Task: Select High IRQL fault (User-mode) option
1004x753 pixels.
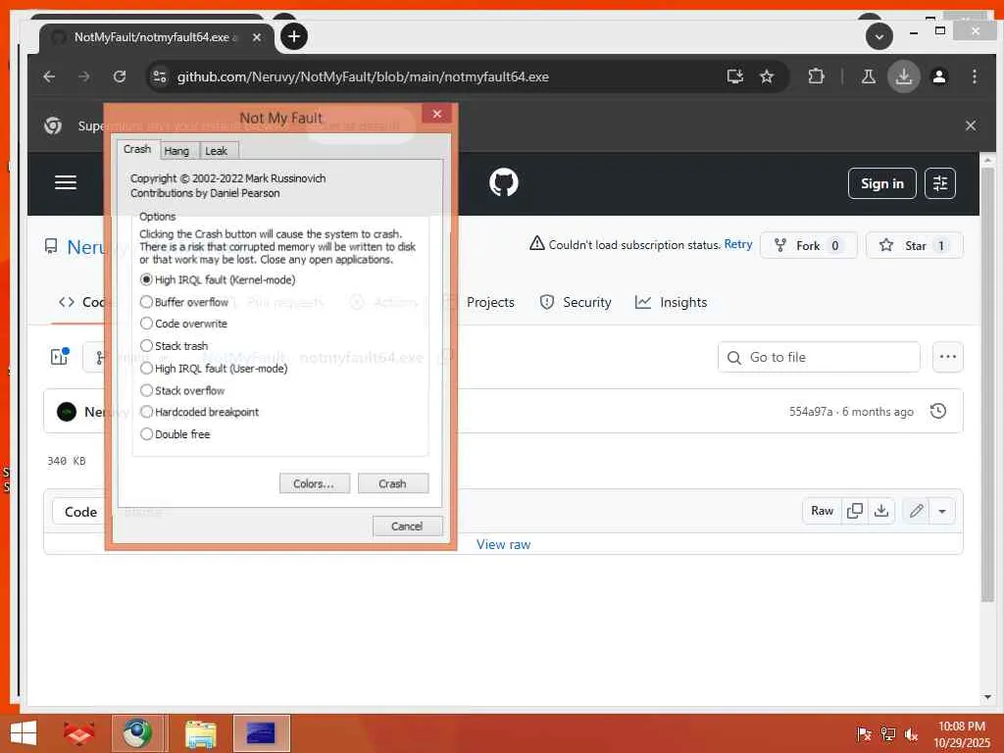Action: click(x=213, y=369)
